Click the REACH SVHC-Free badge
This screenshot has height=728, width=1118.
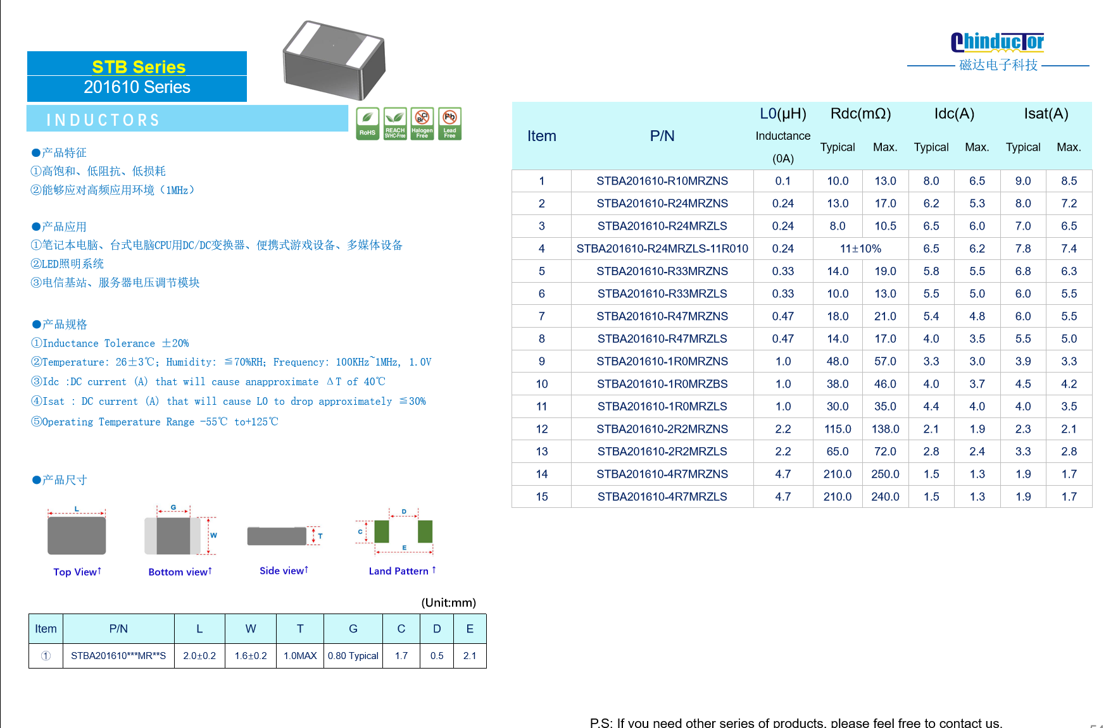coord(395,123)
